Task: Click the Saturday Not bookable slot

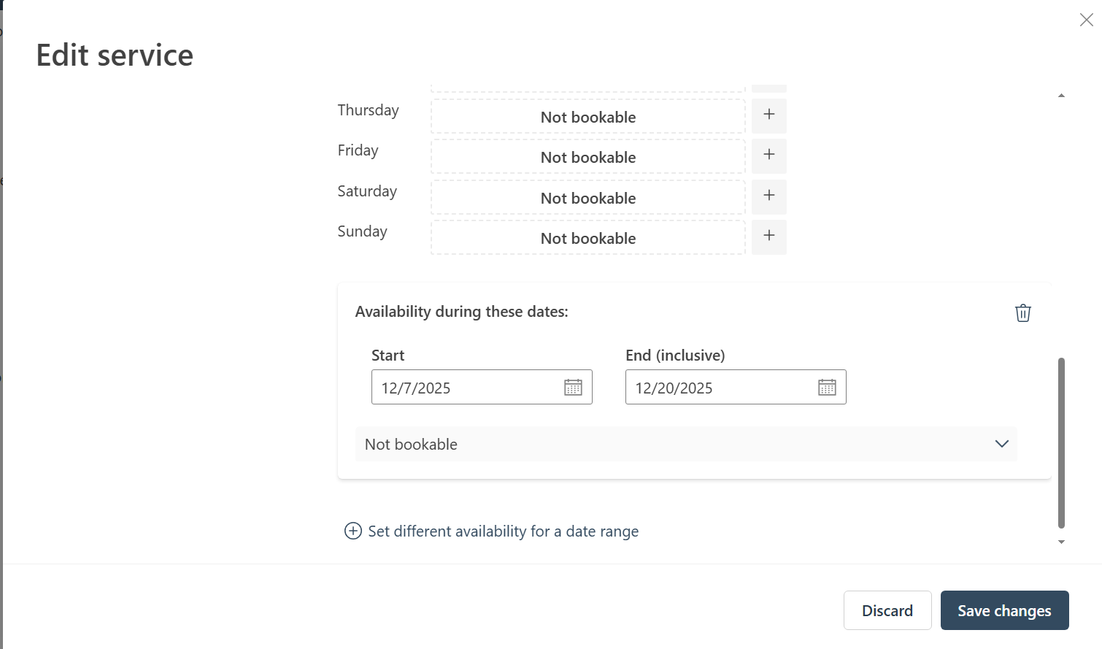Action: (587, 198)
